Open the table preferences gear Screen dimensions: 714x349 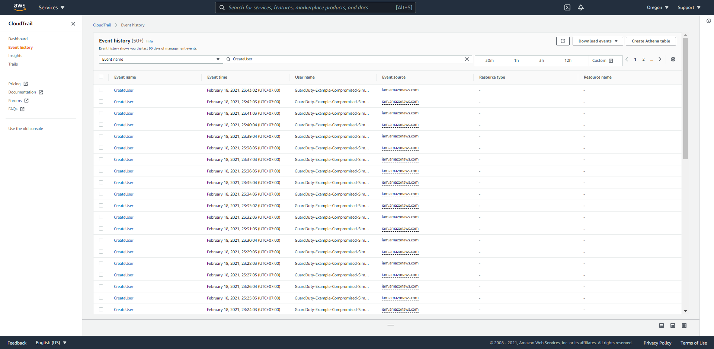(673, 59)
